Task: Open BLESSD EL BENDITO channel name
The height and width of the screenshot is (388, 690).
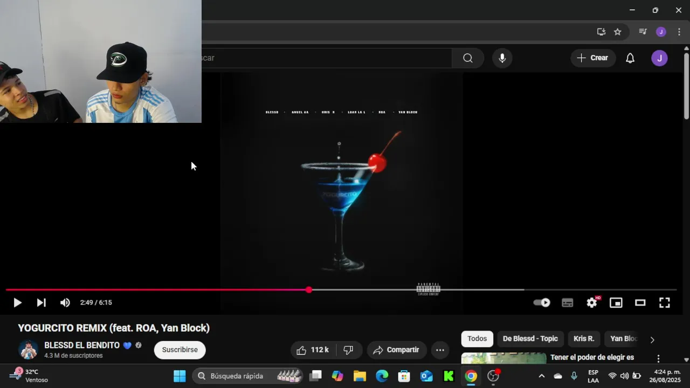Action: (x=82, y=345)
